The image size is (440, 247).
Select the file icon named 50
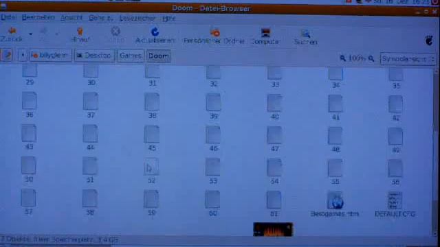click(x=28, y=165)
